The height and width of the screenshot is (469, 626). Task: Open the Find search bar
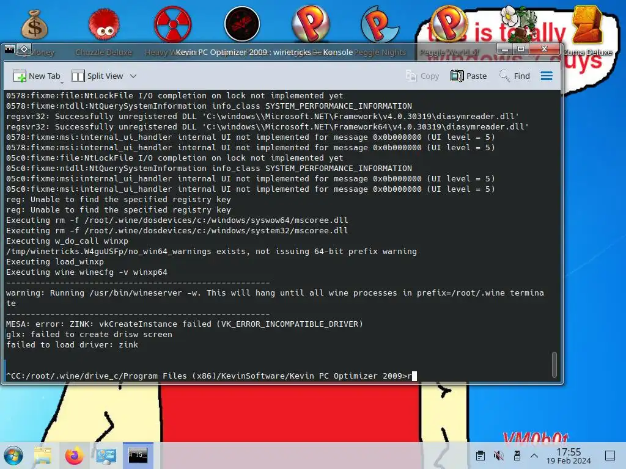[515, 76]
